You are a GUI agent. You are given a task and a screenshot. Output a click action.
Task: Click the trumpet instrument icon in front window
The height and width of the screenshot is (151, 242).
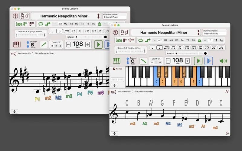click(114, 92)
